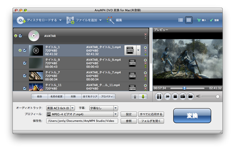Click the Properties (プロパティ) button

[107, 96]
